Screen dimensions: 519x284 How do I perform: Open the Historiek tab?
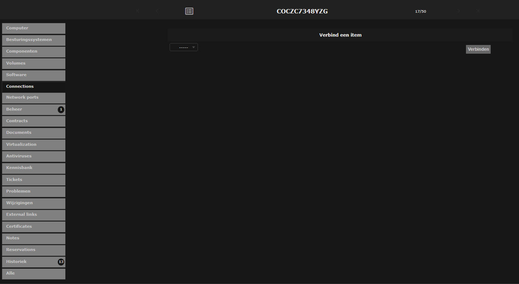click(34, 262)
